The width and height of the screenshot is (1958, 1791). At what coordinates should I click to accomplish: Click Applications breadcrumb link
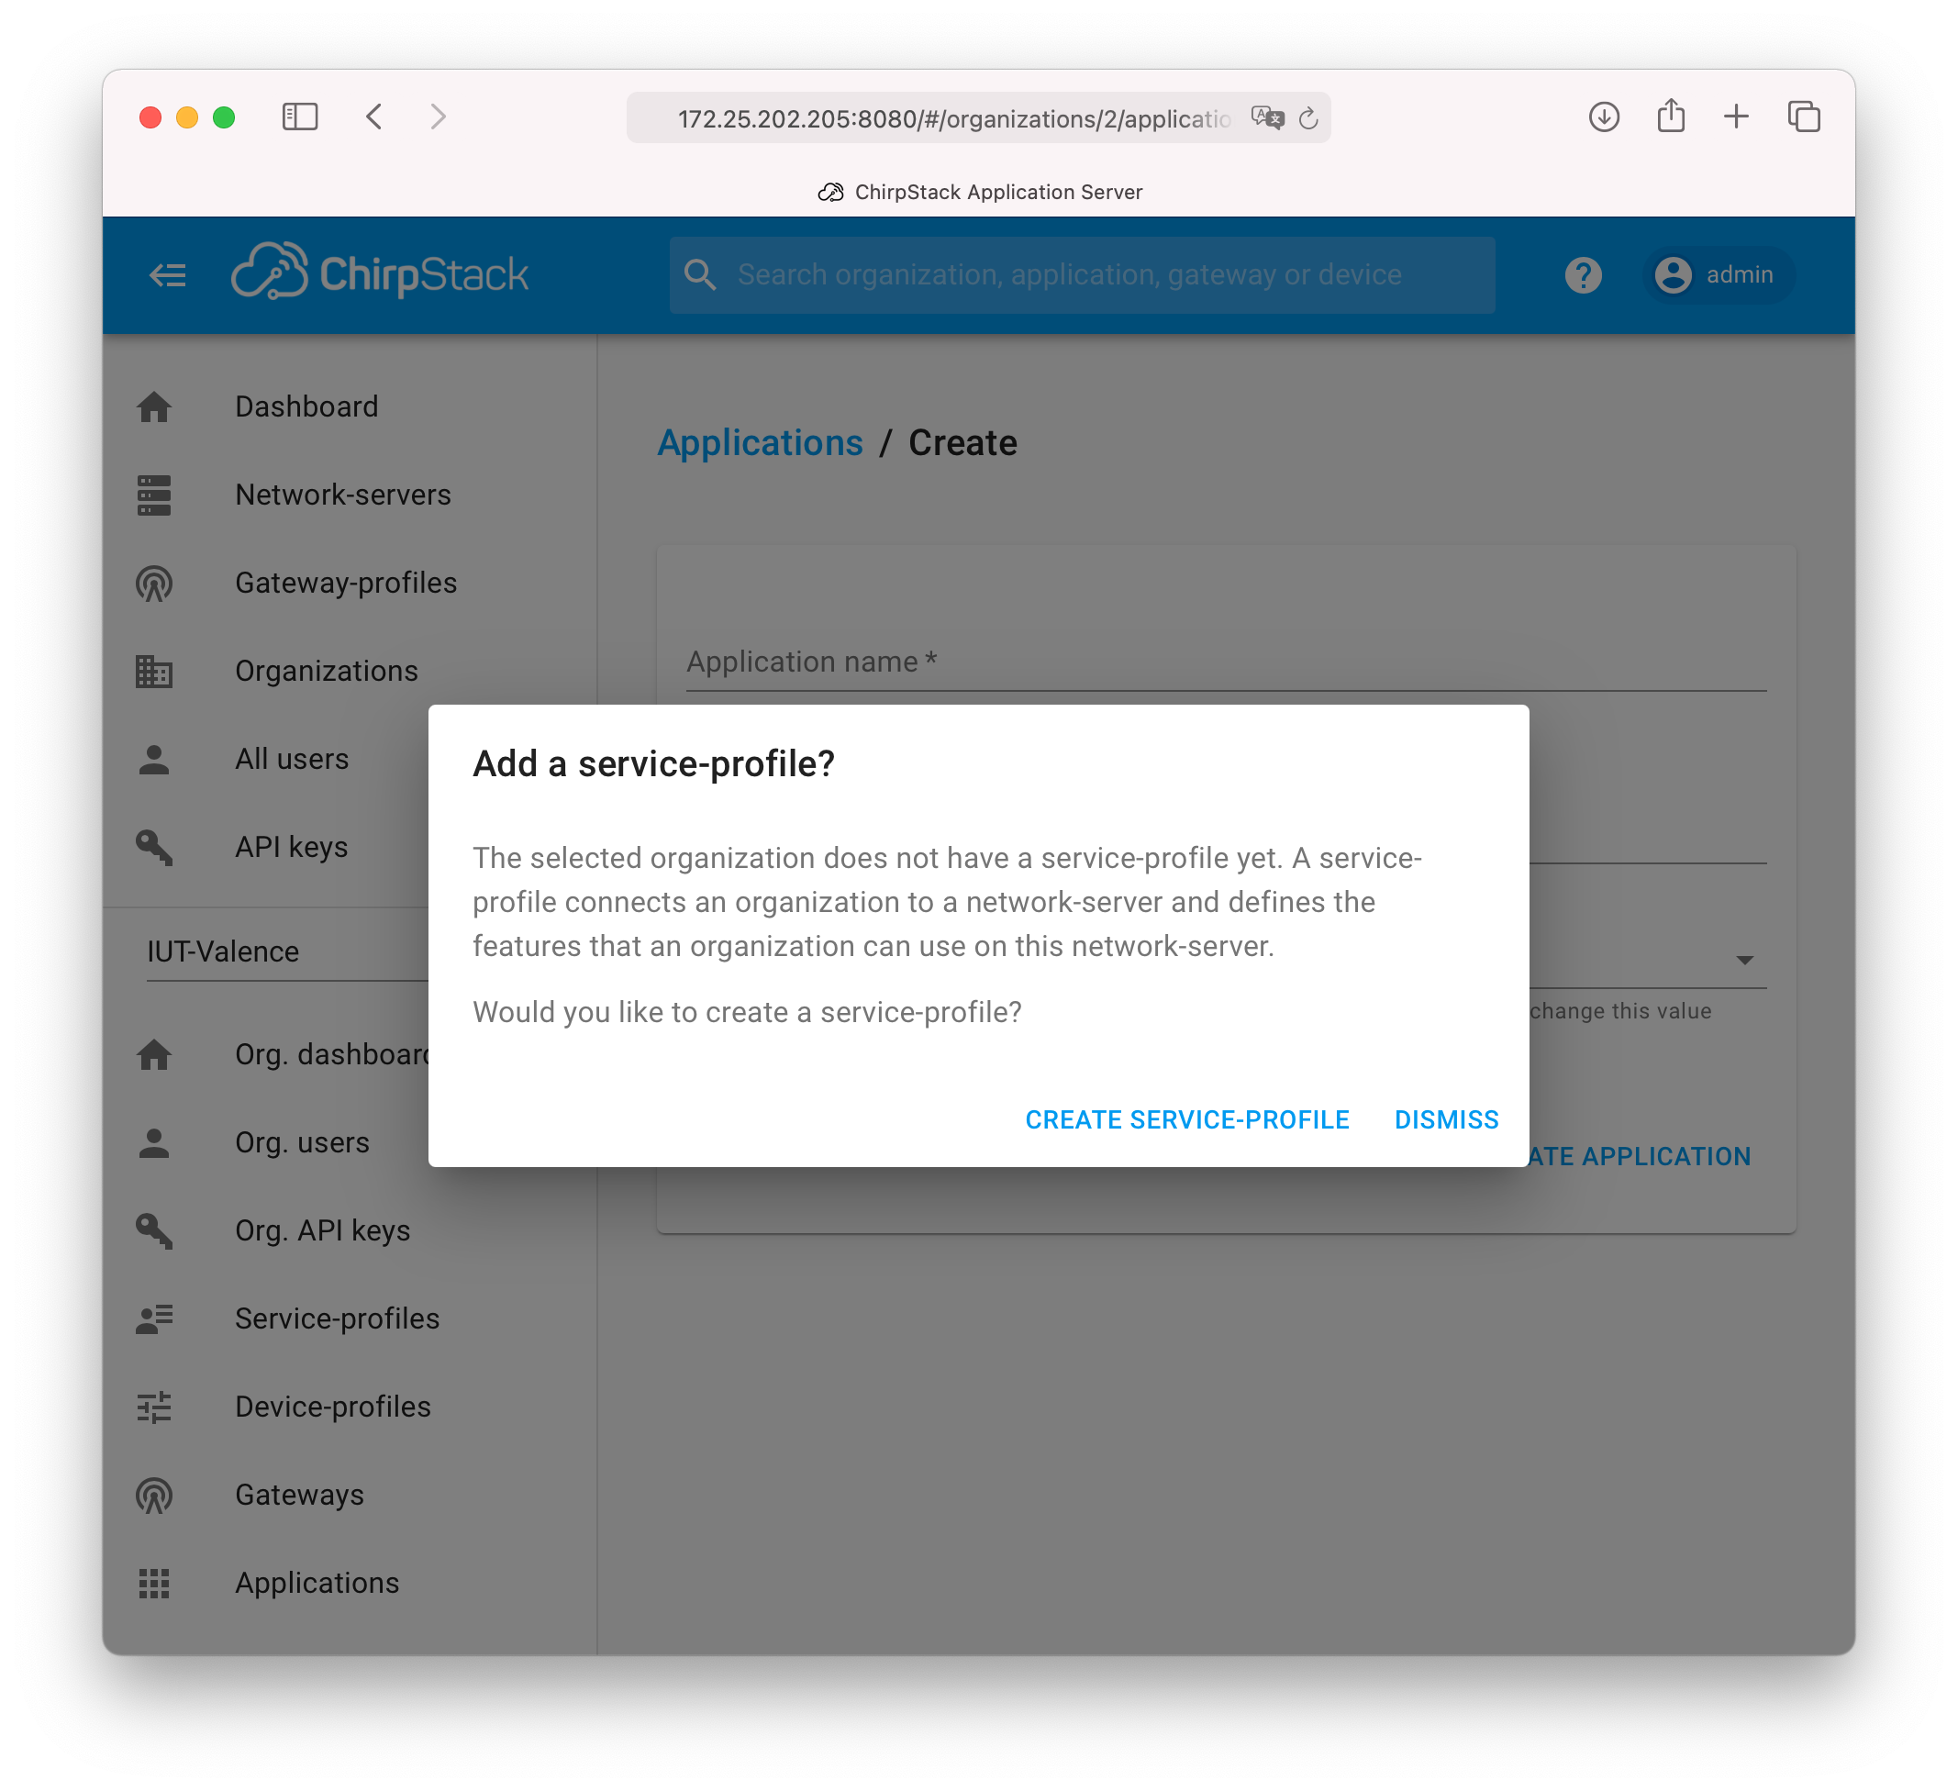(x=759, y=441)
